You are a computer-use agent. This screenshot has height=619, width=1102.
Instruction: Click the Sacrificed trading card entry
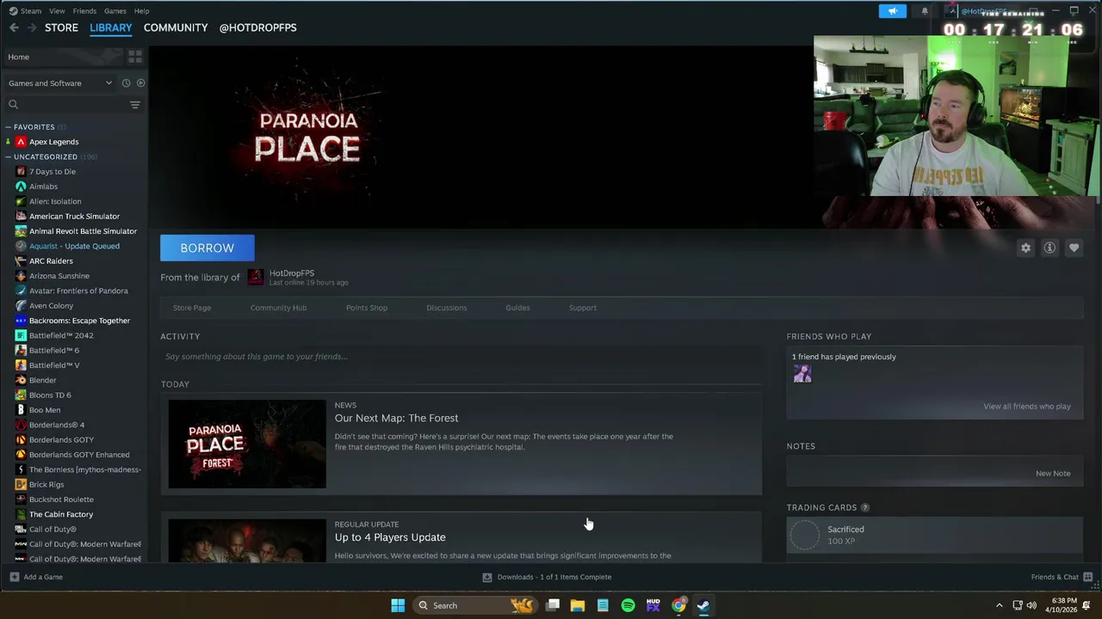[934, 535]
